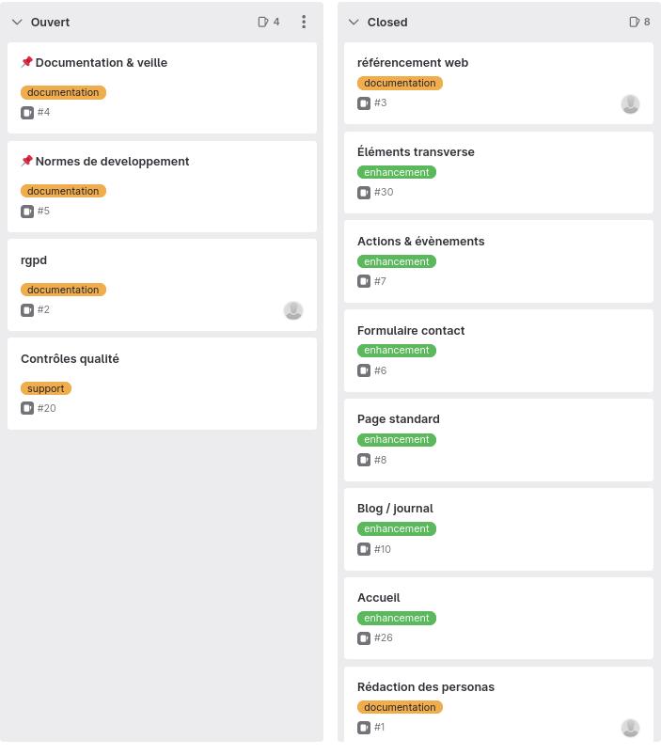Screen dimensions: 661x755
Task: Open the Ouvert list three-dot options menu
Action: pyautogui.click(x=304, y=22)
